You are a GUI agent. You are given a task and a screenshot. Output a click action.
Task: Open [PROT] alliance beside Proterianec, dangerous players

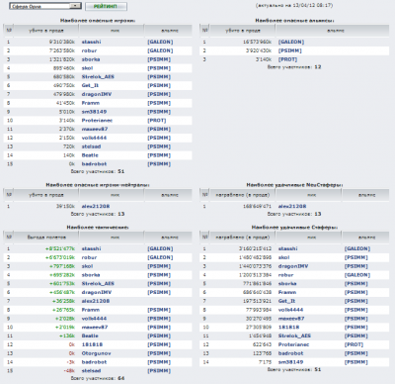point(157,121)
